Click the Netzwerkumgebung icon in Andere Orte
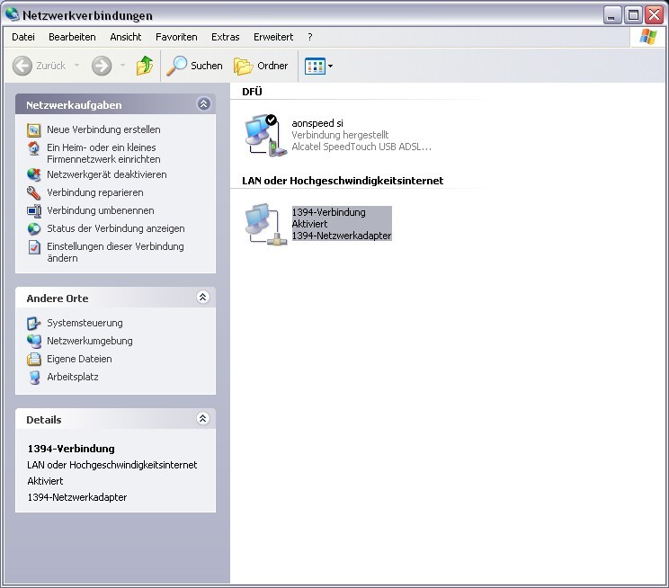This screenshot has width=669, height=588. [x=33, y=341]
